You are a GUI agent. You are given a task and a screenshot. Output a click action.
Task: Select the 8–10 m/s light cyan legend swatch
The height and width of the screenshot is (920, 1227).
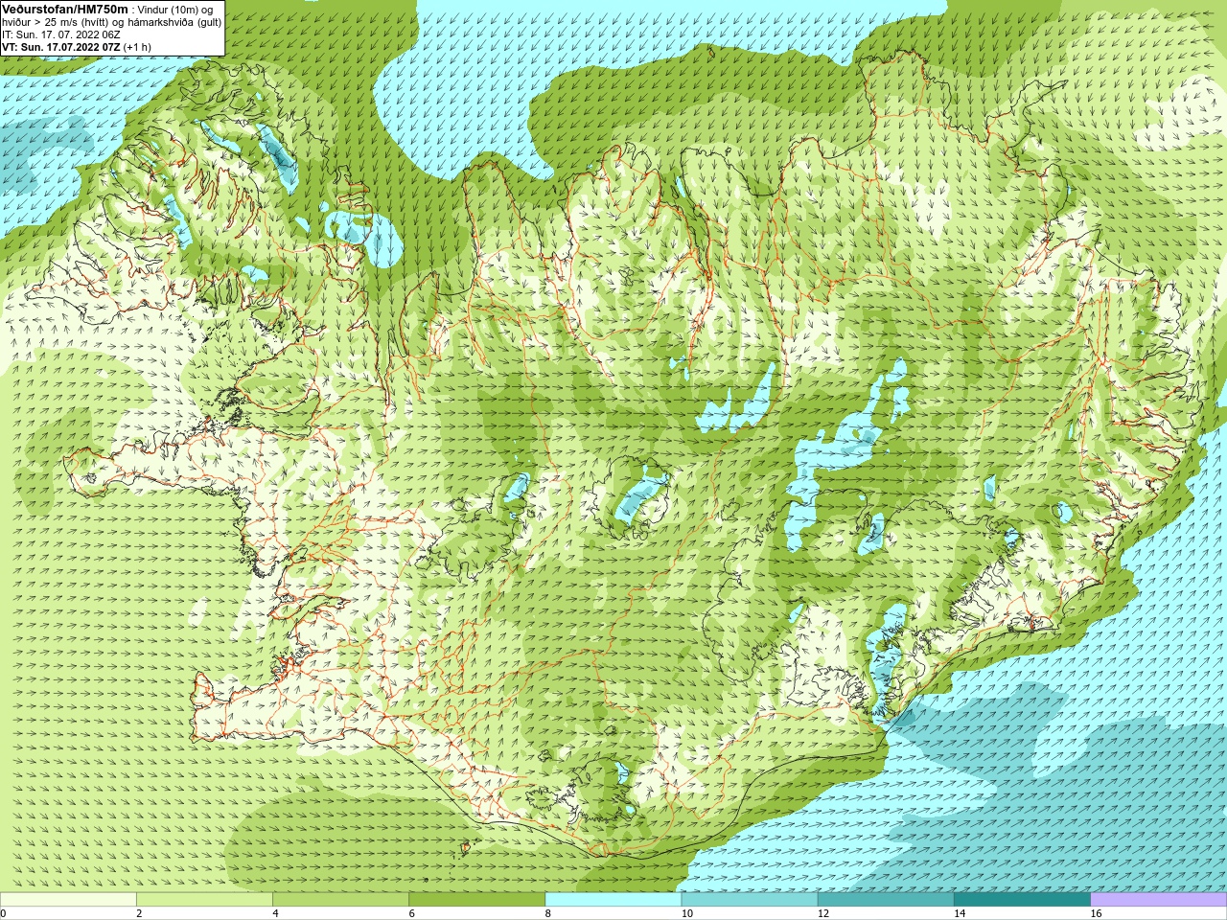[613, 900]
